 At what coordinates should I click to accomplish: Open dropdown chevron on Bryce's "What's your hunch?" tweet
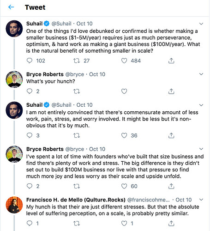[x=201, y=74]
